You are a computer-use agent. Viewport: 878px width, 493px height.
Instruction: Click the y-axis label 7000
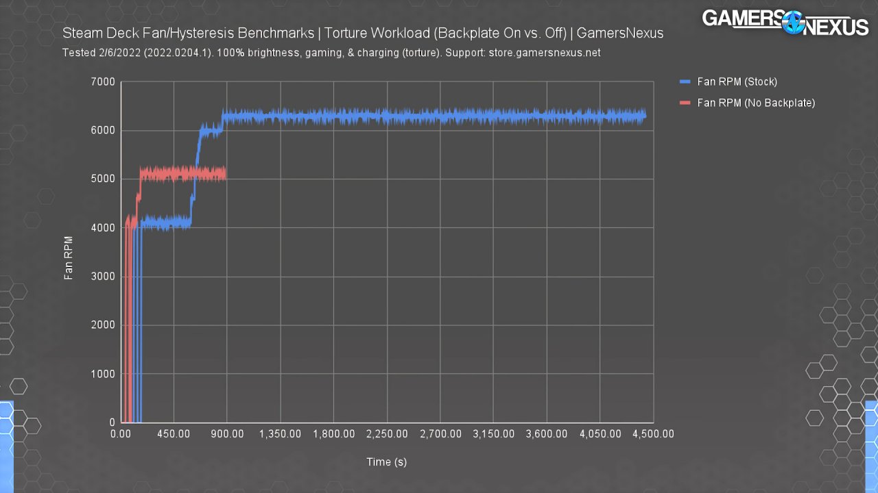click(x=104, y=82)
